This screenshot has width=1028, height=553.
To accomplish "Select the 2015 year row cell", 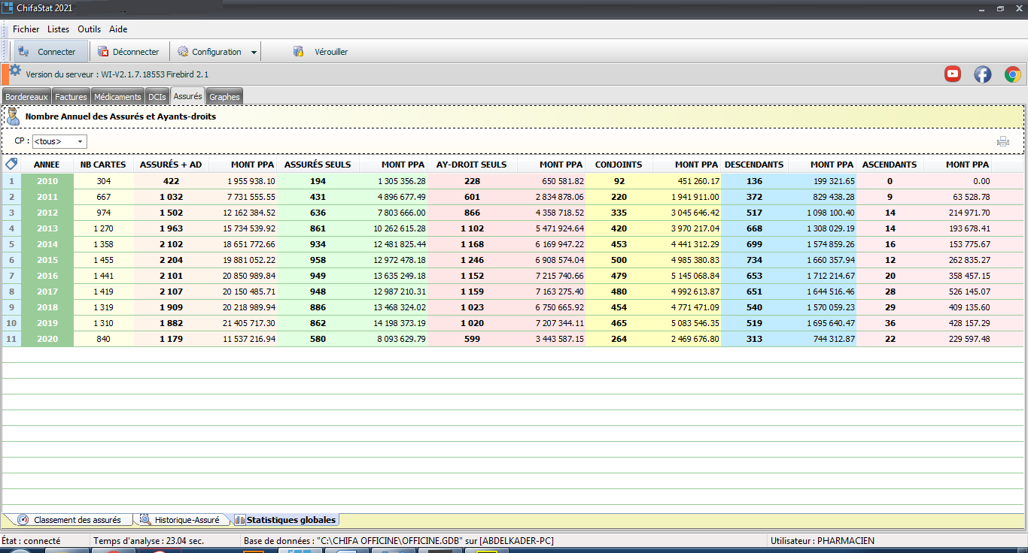I will 47,260.
